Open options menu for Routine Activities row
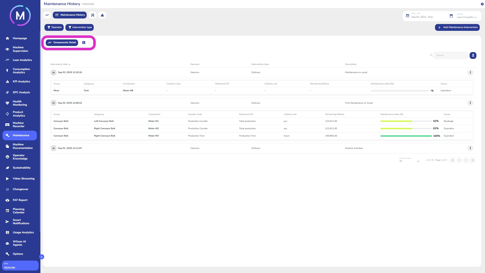Viewport: 485px width, 273px height. [x=470, y=148]
